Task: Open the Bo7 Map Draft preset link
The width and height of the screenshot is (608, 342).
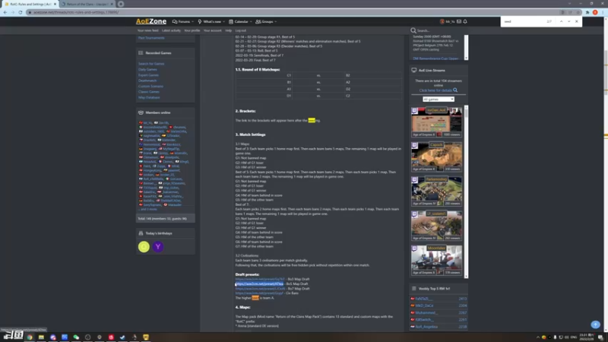Action: [260, 289]
